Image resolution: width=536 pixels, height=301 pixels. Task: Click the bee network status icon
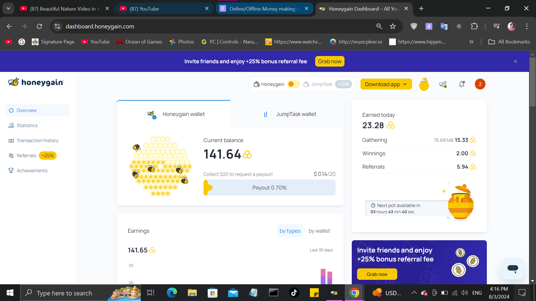coord(443,84)
